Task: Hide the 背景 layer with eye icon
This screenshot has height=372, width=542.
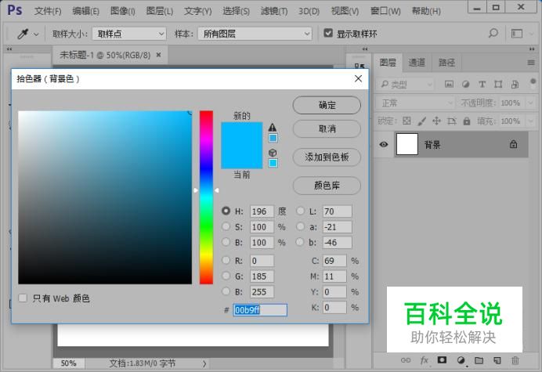Action: pyautogui.click(x=383, y=144)
